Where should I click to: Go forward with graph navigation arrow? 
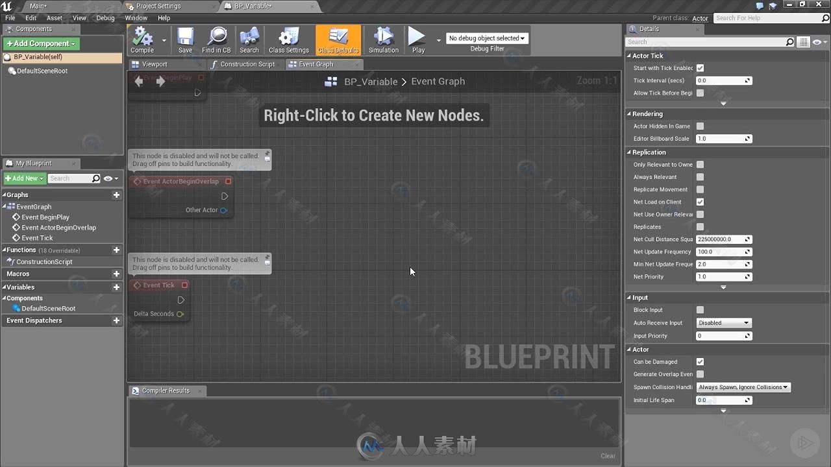pos(160,81)
